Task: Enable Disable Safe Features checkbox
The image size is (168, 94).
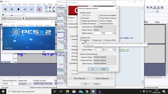Action: [81, 24]
